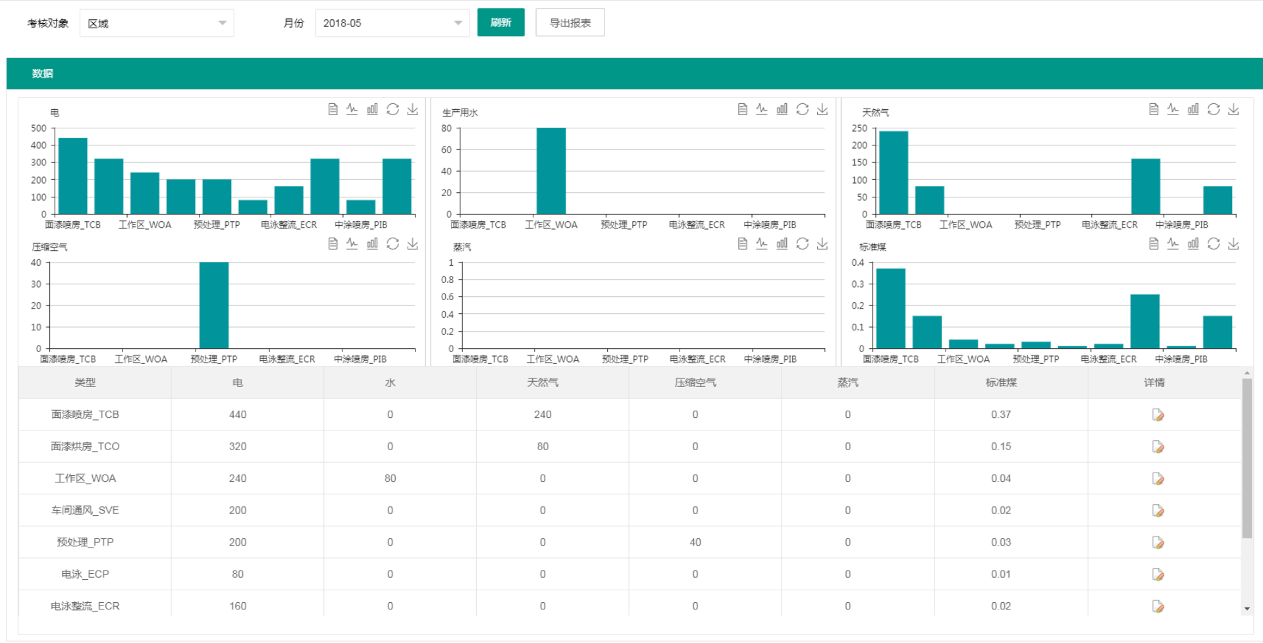Open data view for 电 chart

[x=333, y=109]
